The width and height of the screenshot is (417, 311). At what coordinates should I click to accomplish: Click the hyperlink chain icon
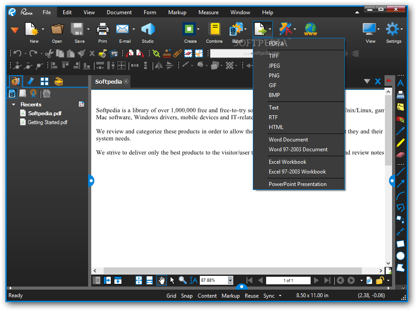(156, 53)
